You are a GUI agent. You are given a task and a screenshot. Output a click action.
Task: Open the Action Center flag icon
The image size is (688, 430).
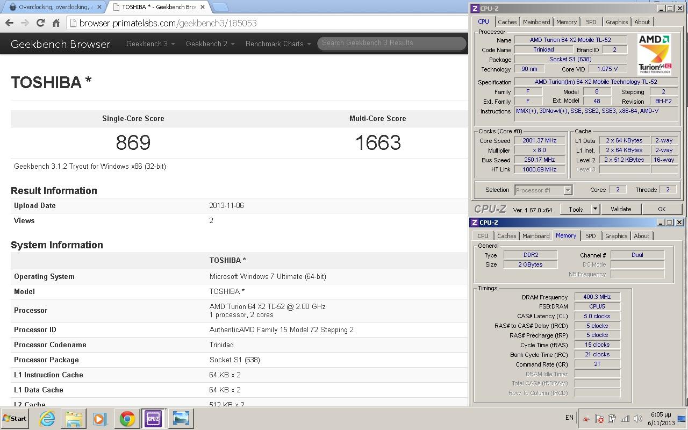click(599, 419)
